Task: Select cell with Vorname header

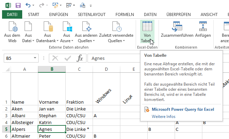Action: [52, 89]
